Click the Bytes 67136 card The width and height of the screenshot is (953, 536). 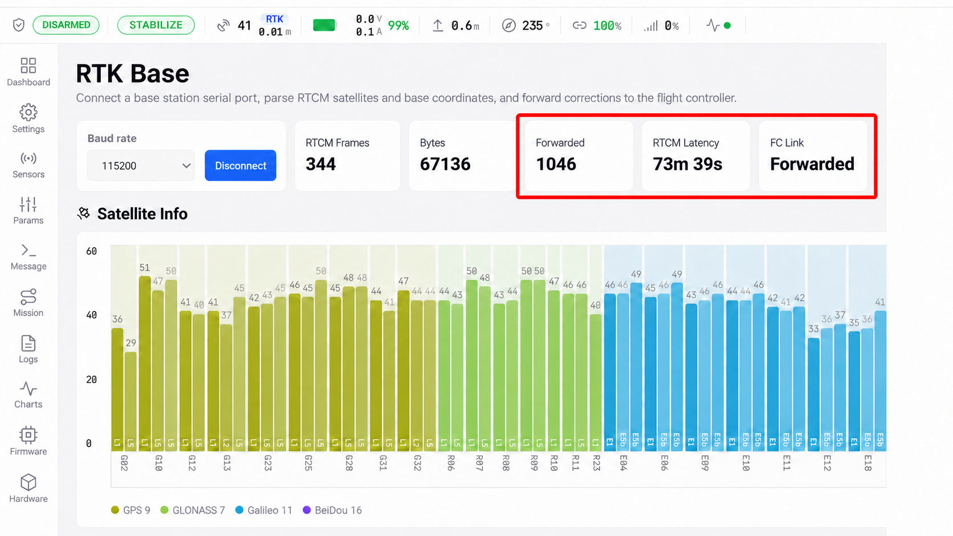tap(462, 156)
